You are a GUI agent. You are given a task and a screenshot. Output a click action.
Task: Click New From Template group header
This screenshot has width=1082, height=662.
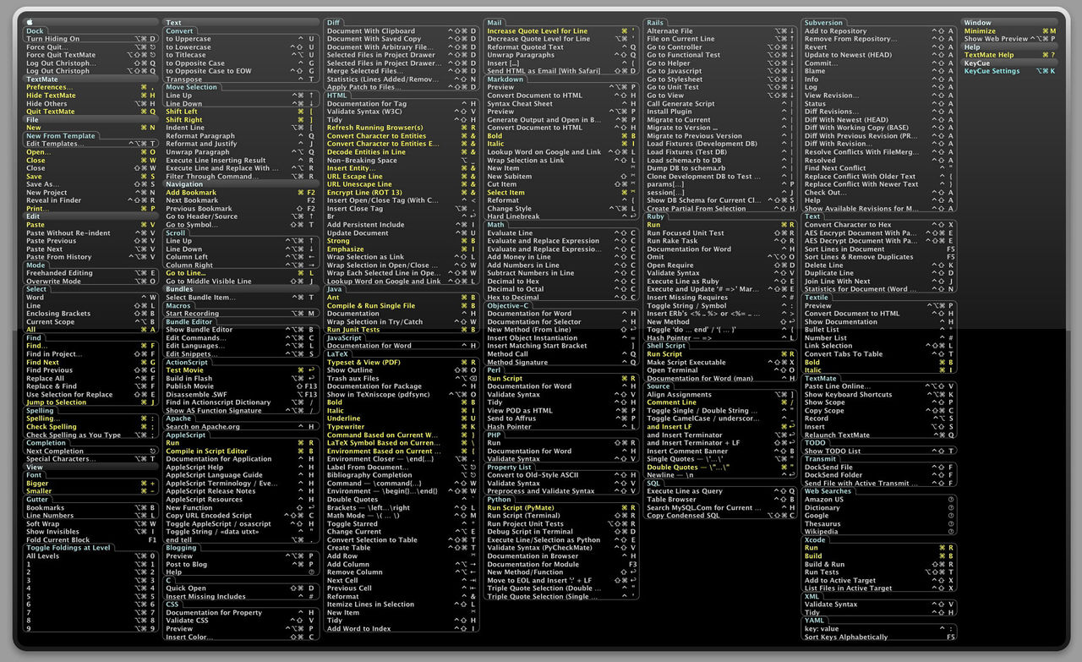(61, 136)
